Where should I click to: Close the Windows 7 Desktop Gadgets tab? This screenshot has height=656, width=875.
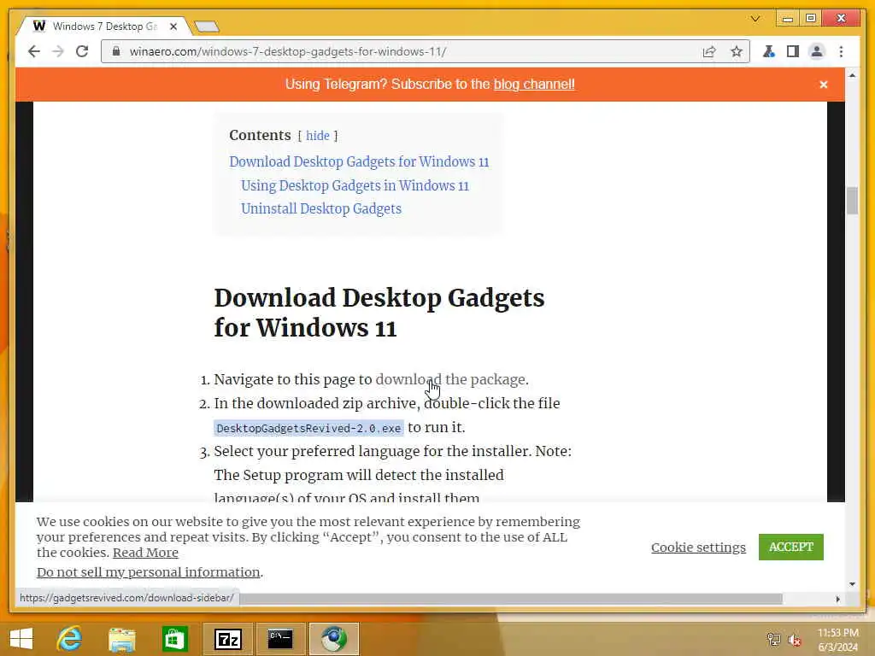[x=173, y=26]
